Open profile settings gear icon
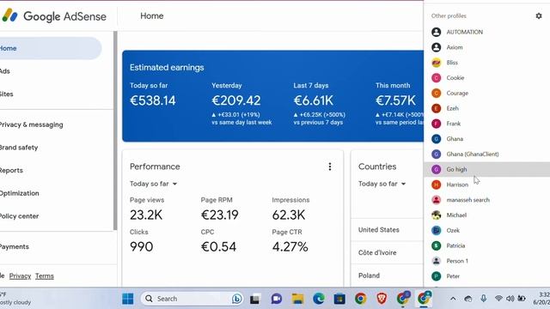This screenshot has height=309, width=550. [x=539, y=15]
